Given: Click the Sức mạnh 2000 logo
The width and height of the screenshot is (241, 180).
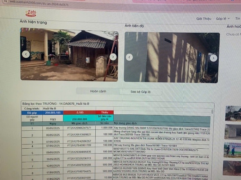Looking at the screenshot, I should click(x=31, y=13).
